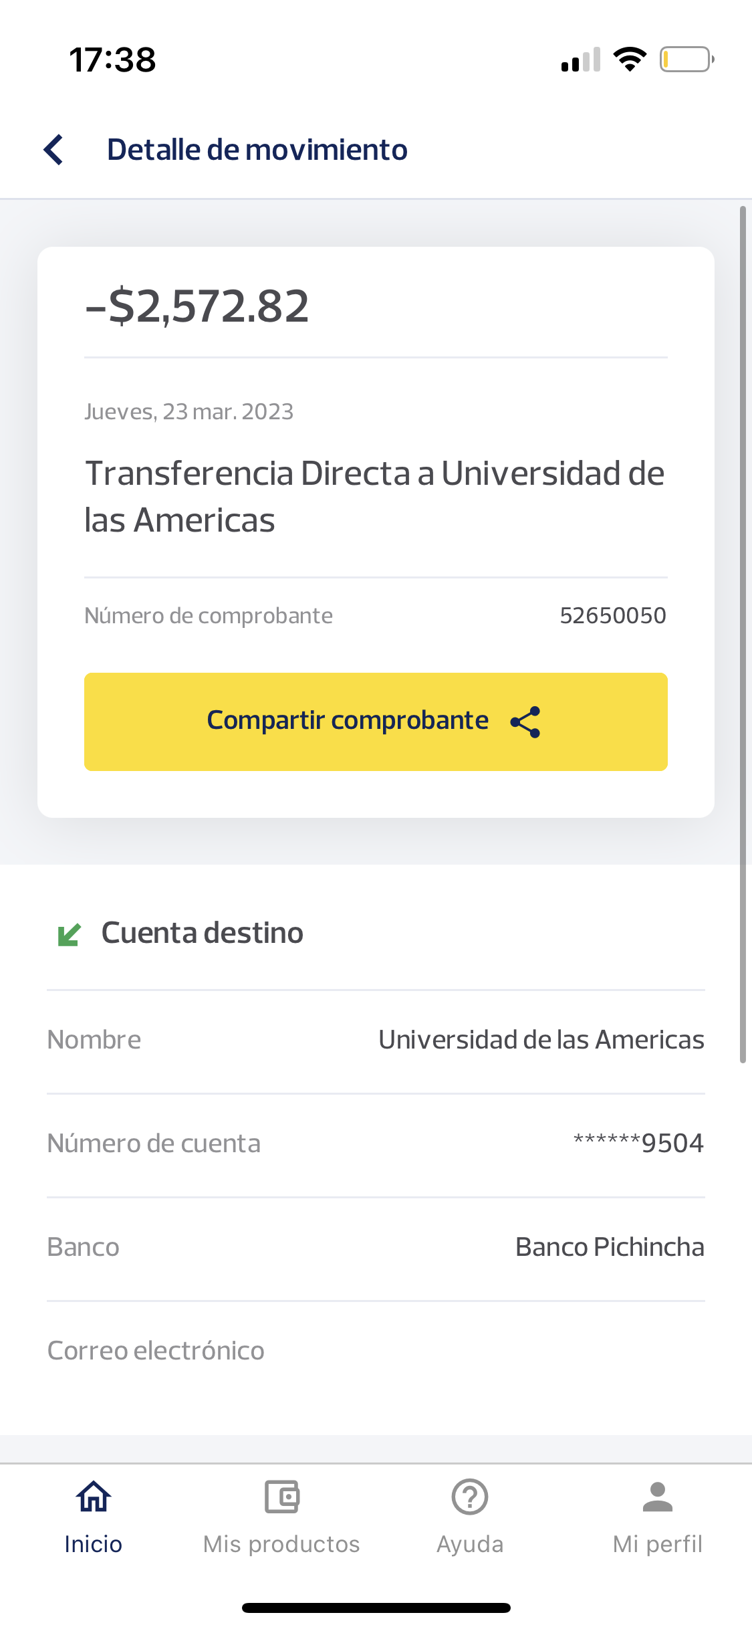Select the Inicio tab label
This screenshot has width=752, height=1629.
click(x=94, y=1544)
